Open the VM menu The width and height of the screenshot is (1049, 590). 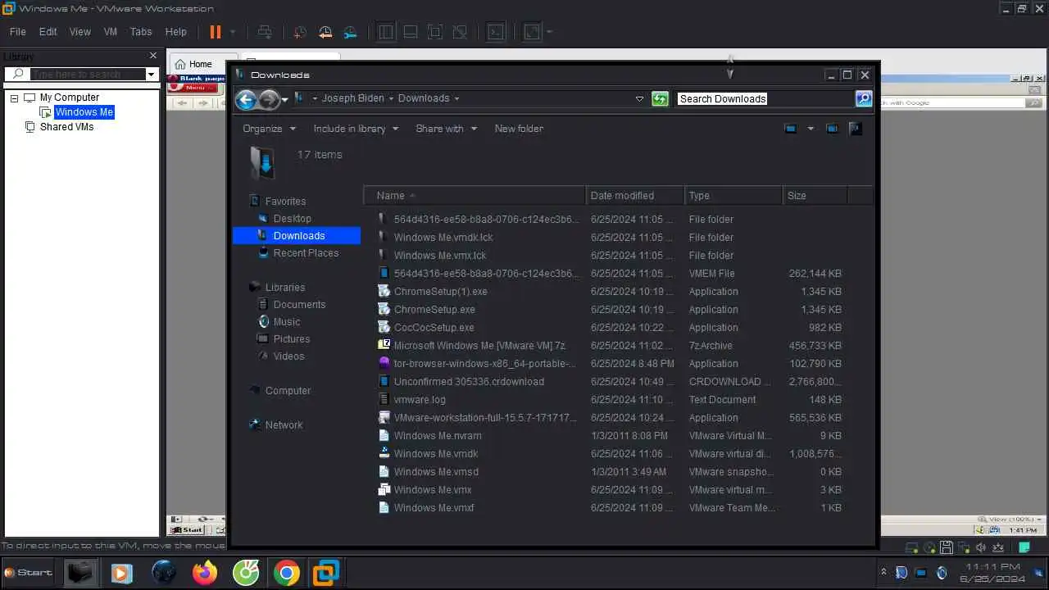pyautogui.click(x=111, y=32)
